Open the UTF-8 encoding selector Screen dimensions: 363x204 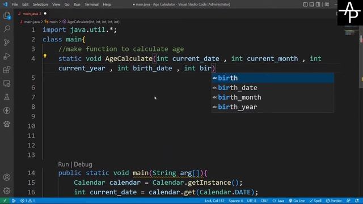252,201
